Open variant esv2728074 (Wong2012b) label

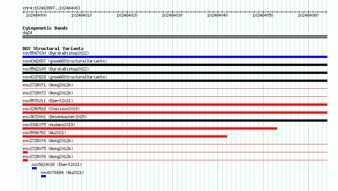tap(48, 141)
